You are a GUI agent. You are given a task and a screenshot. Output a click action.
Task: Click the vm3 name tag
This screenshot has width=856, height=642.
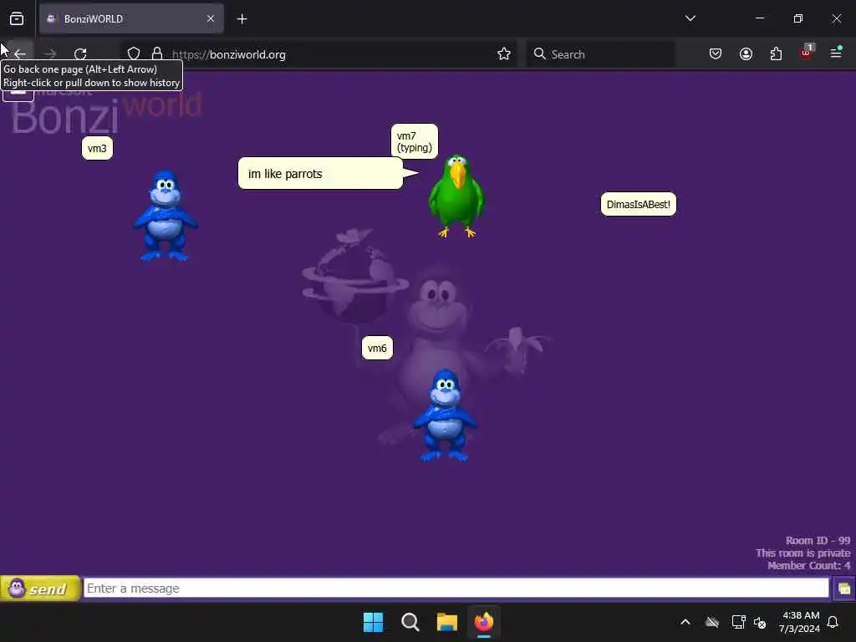[97, 149]
